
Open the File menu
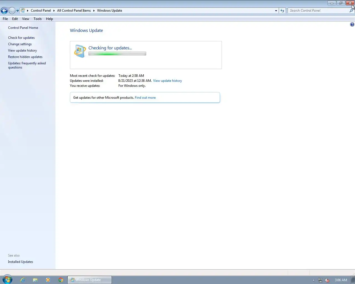pyautogui.click(x=5, y=19)
